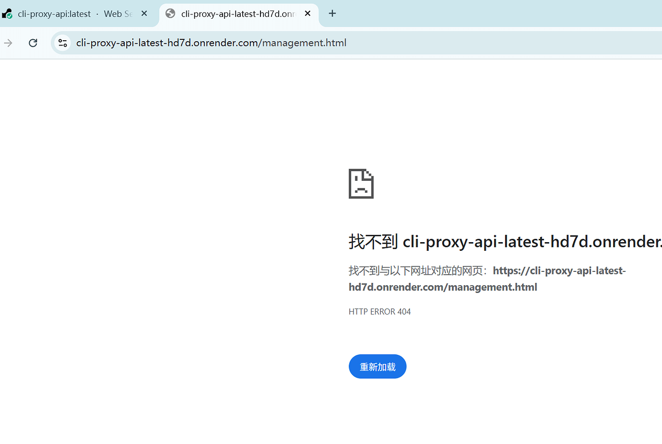662x444 pixels.
Task: Reload the page with the refresh icon
Action: tap(33, 43)
